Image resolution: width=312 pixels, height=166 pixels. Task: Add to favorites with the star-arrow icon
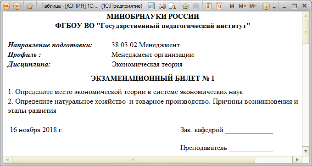click(x=185, y=6)
